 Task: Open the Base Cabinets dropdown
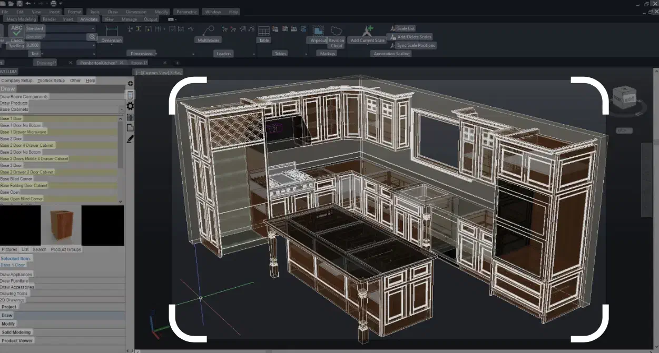click(122, 110)
